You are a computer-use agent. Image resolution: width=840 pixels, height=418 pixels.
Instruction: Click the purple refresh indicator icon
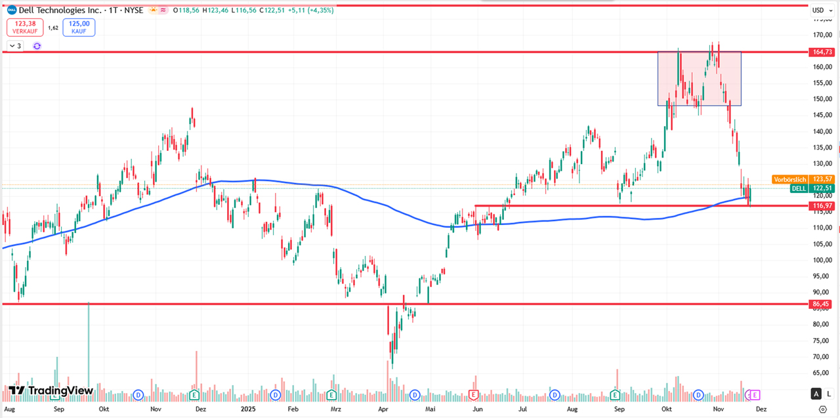tap(37, 46)
